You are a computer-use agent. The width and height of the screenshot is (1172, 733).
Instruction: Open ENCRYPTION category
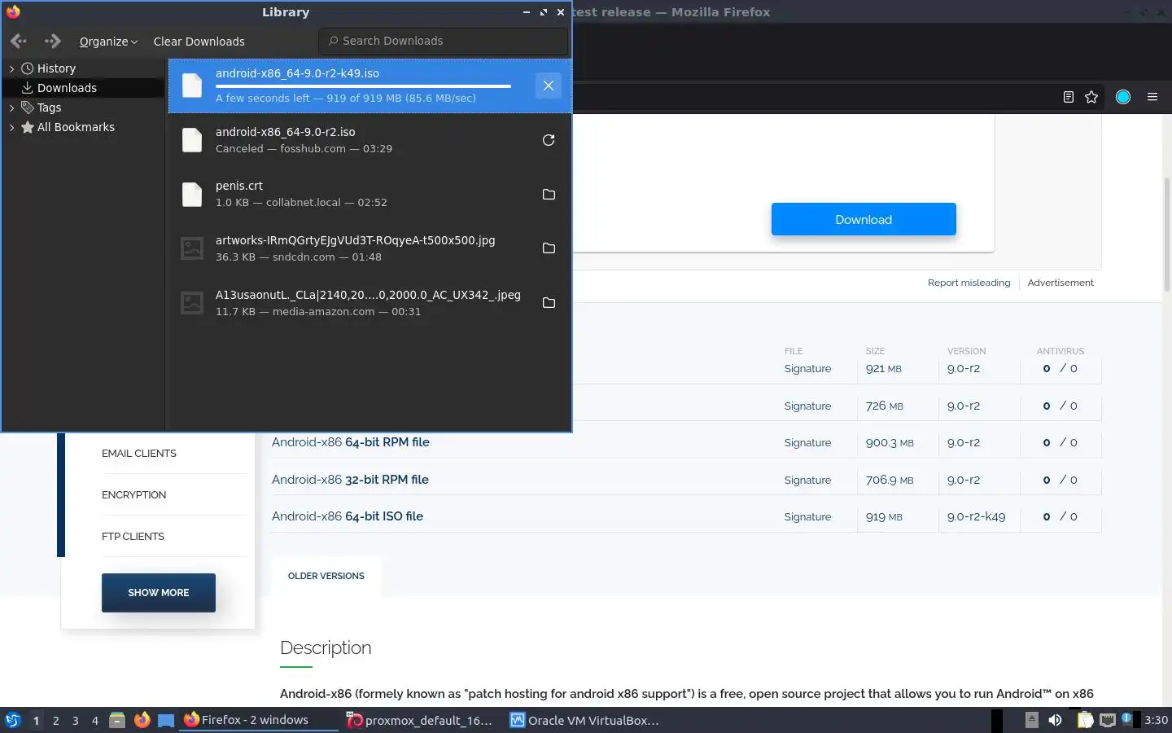point(133,495)
